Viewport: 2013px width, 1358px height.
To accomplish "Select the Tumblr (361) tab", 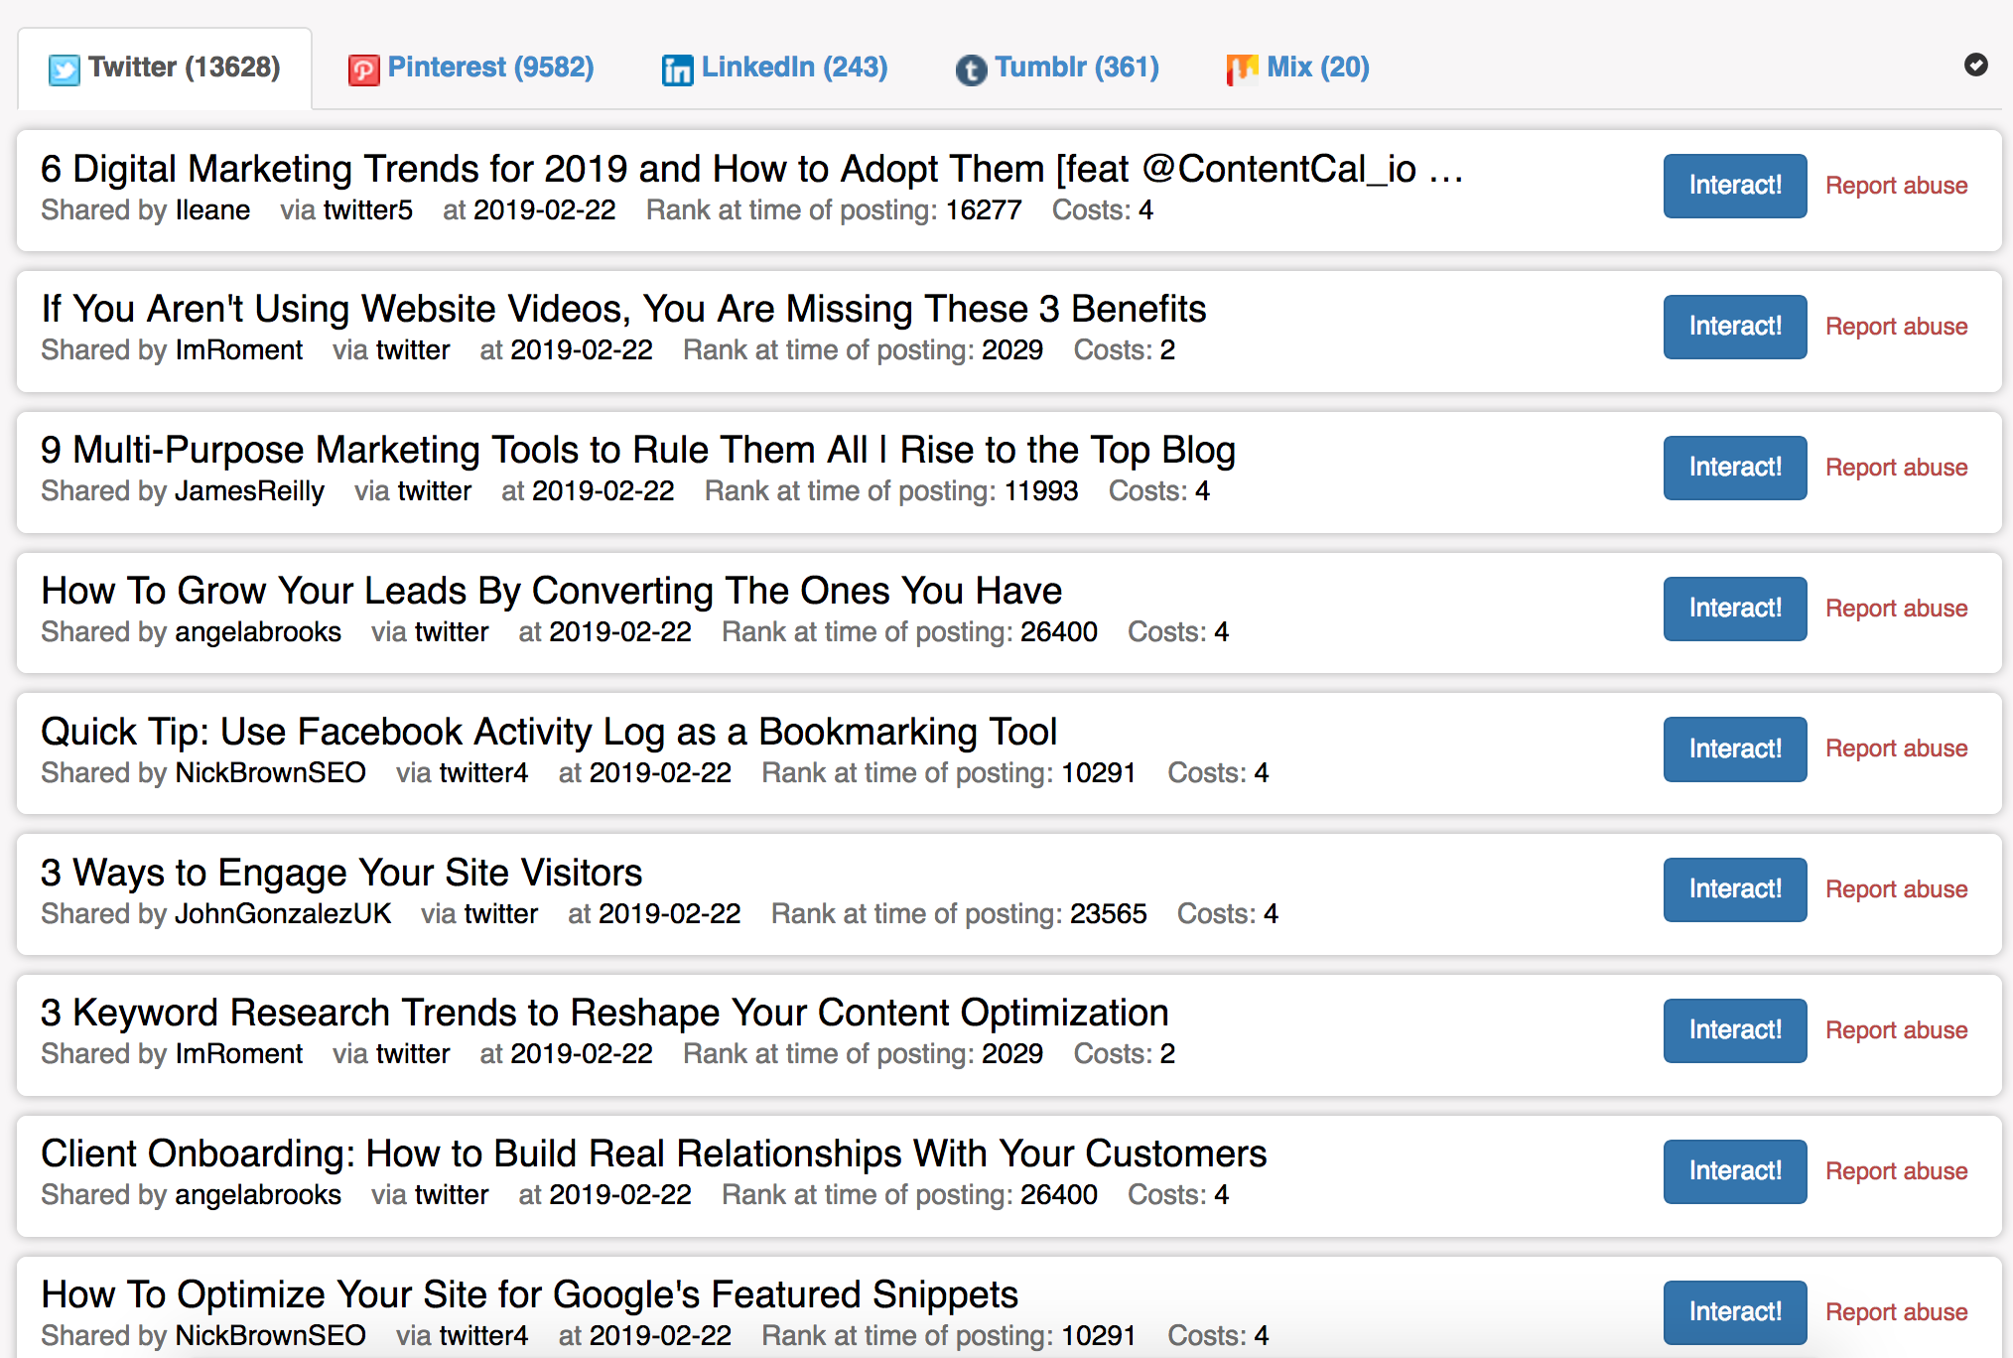I will [x=1058, y=68].
